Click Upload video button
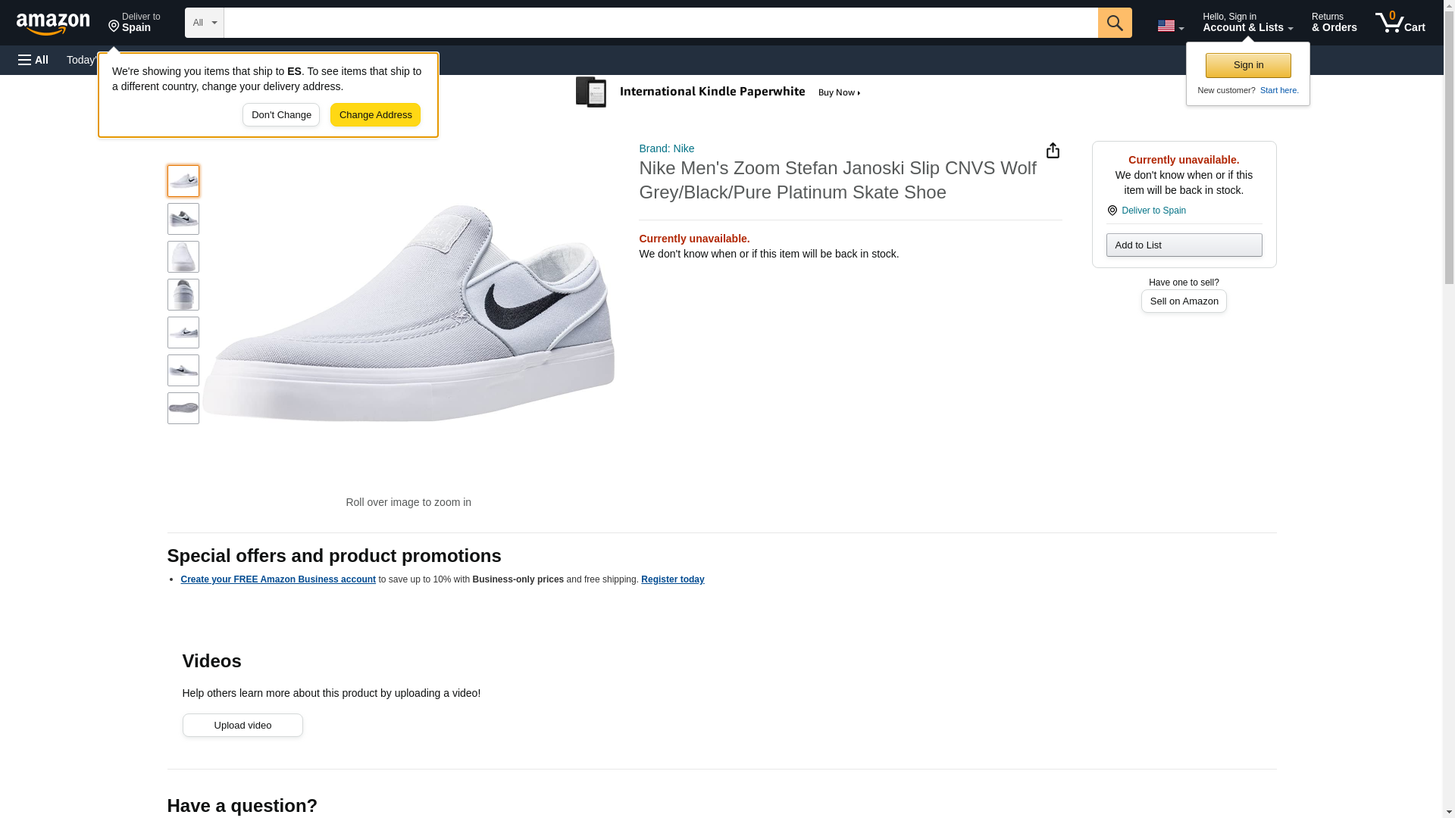This screenshot has height=818, width=1455. (x=242, y=726)
